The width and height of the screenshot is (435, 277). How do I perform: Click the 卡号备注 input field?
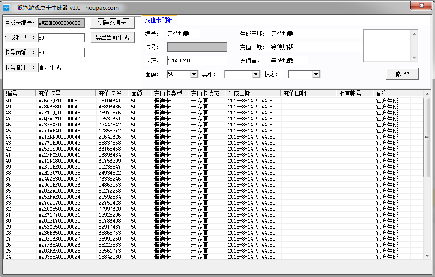(x=88, y=67)
